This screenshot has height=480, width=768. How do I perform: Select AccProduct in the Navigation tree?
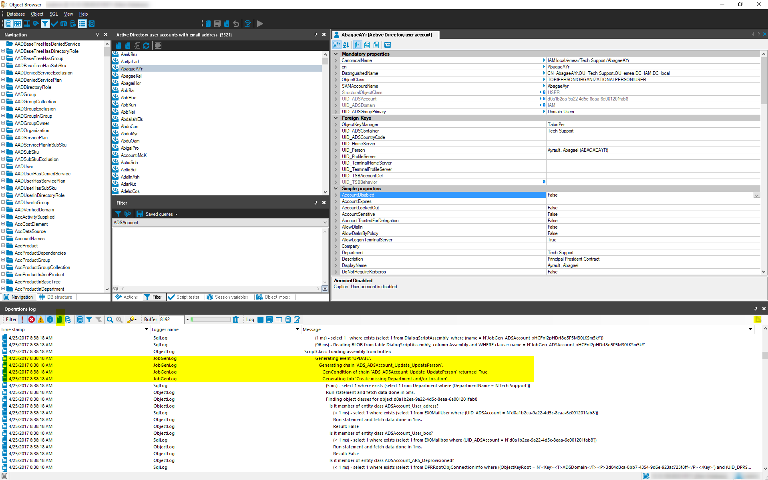click(26, 246)
